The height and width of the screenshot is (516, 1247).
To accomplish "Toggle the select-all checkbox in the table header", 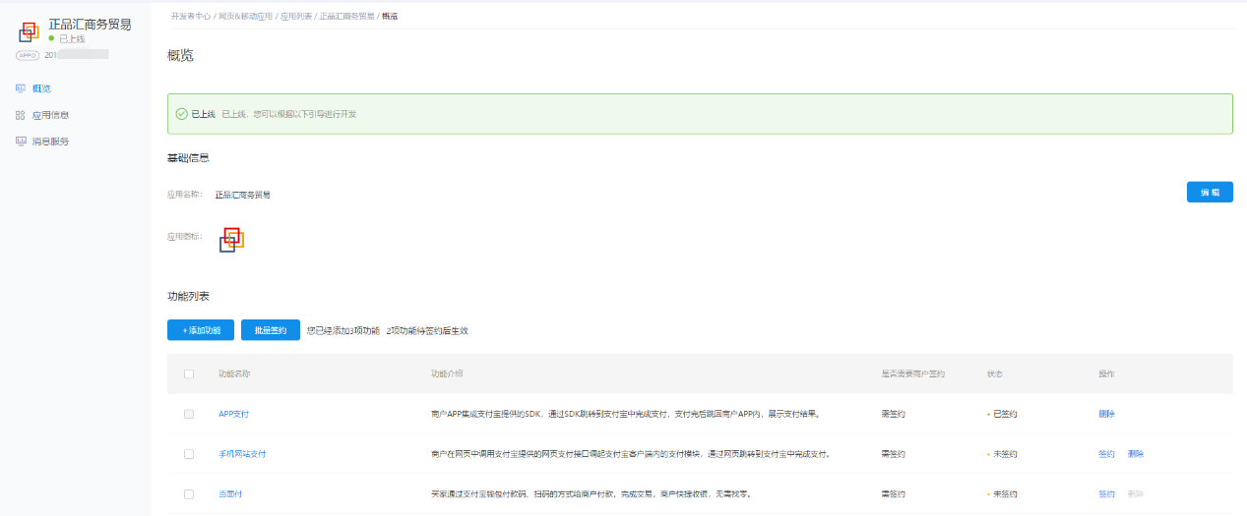I will [x=189, y=373].
